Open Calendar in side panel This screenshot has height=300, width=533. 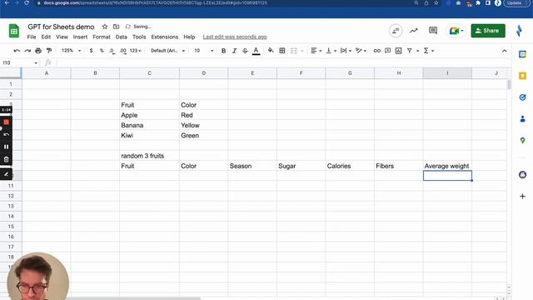(x=522, y=54)
